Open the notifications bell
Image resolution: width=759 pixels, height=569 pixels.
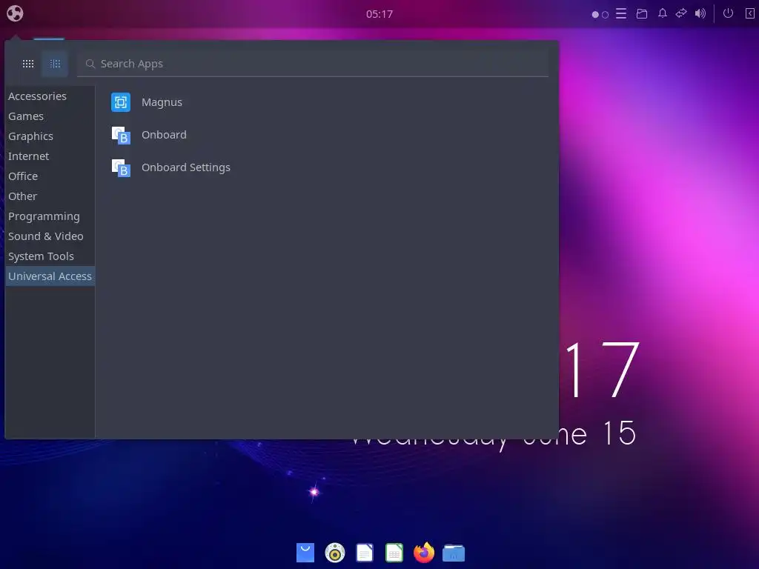click(662, 13)
